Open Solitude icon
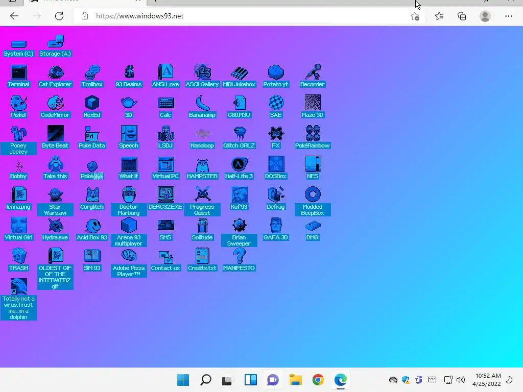The height and width of the screenshot is (392, 523). click(x=202, y=230)
